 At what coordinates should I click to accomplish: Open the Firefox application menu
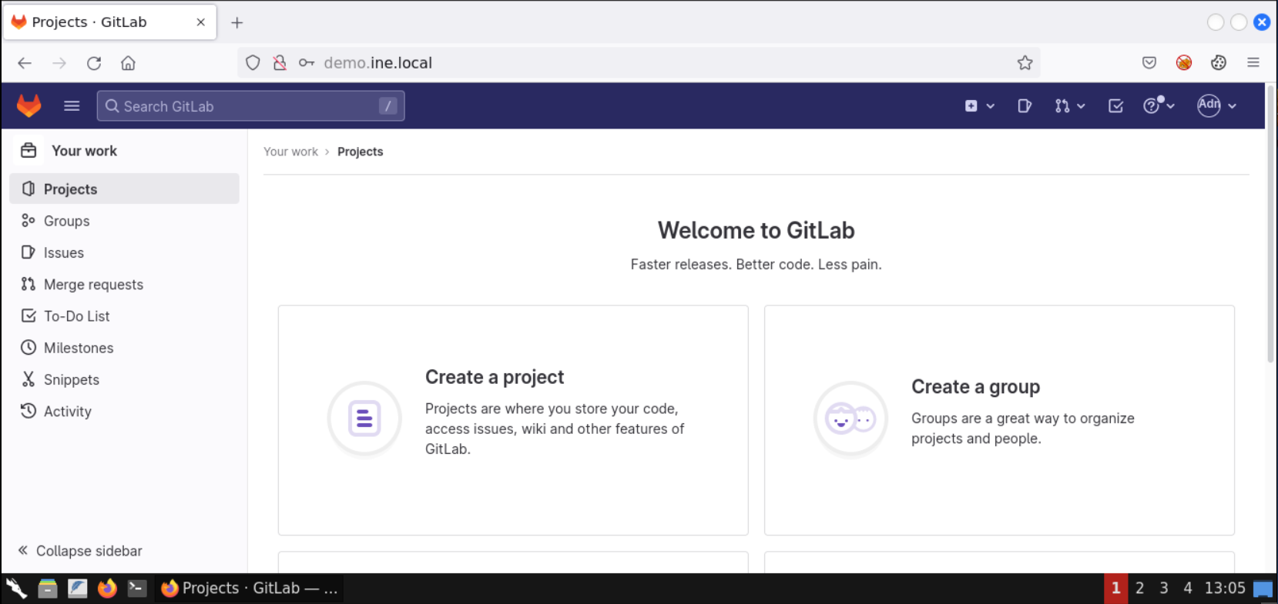pos(1253,63)
